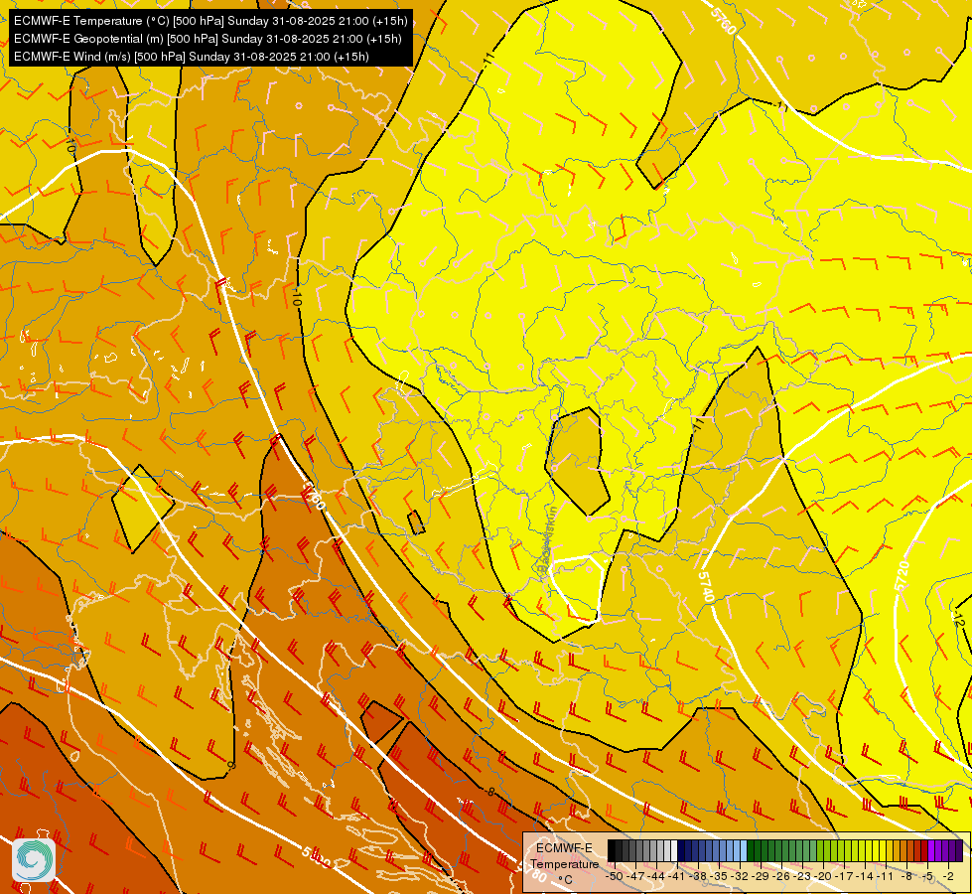Click the -12 isotherm label at the right edge
The height and width of the screenshot is (894, 972).
(x=958, y=618)
